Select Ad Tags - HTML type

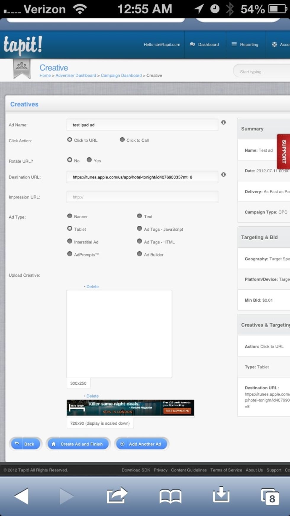coord(139,241)
